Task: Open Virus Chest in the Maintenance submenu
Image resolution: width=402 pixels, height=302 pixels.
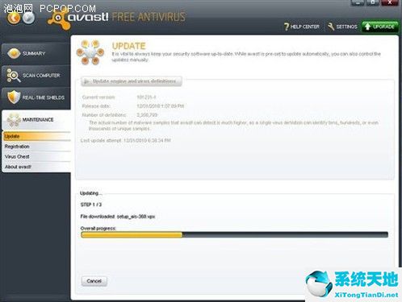Action: (x=36, y=156)
